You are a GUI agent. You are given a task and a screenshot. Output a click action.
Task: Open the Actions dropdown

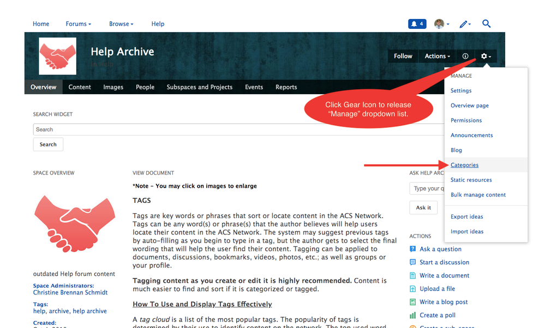click(438, 56)
